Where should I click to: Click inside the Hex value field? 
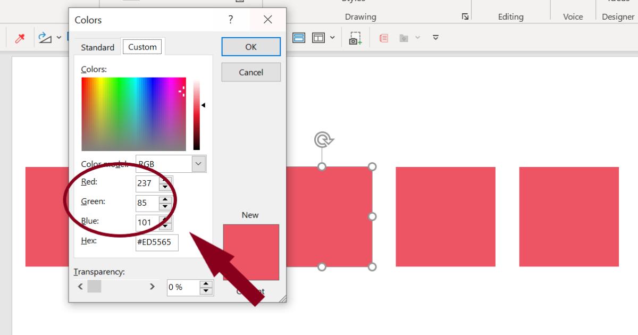[157, 242]
